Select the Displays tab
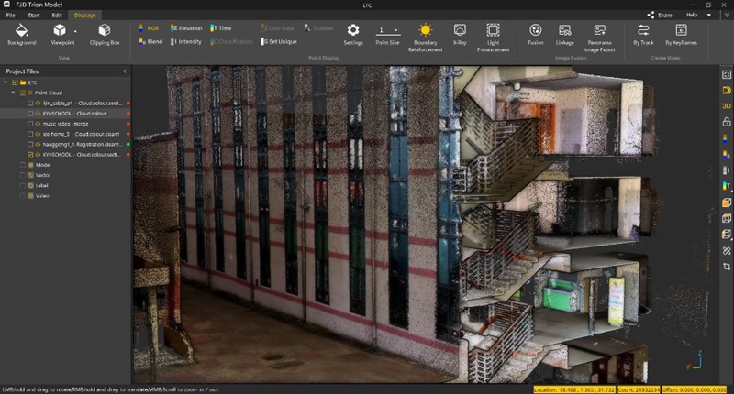The image size is (734, 394). [84, 15]
